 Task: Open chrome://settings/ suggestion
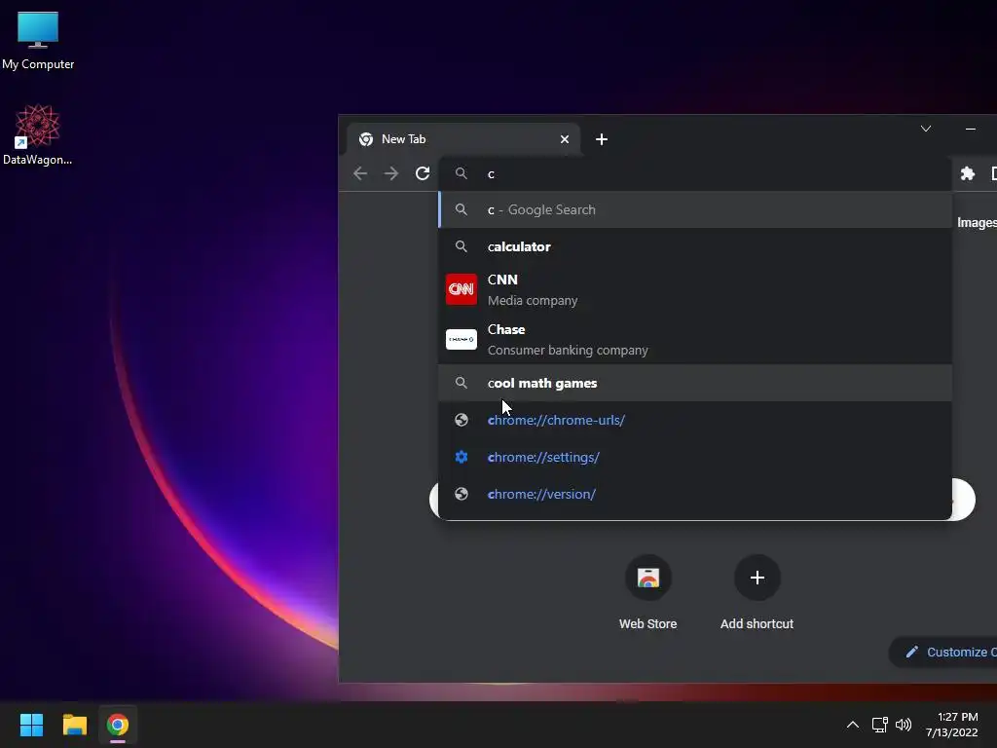point(695,457)
